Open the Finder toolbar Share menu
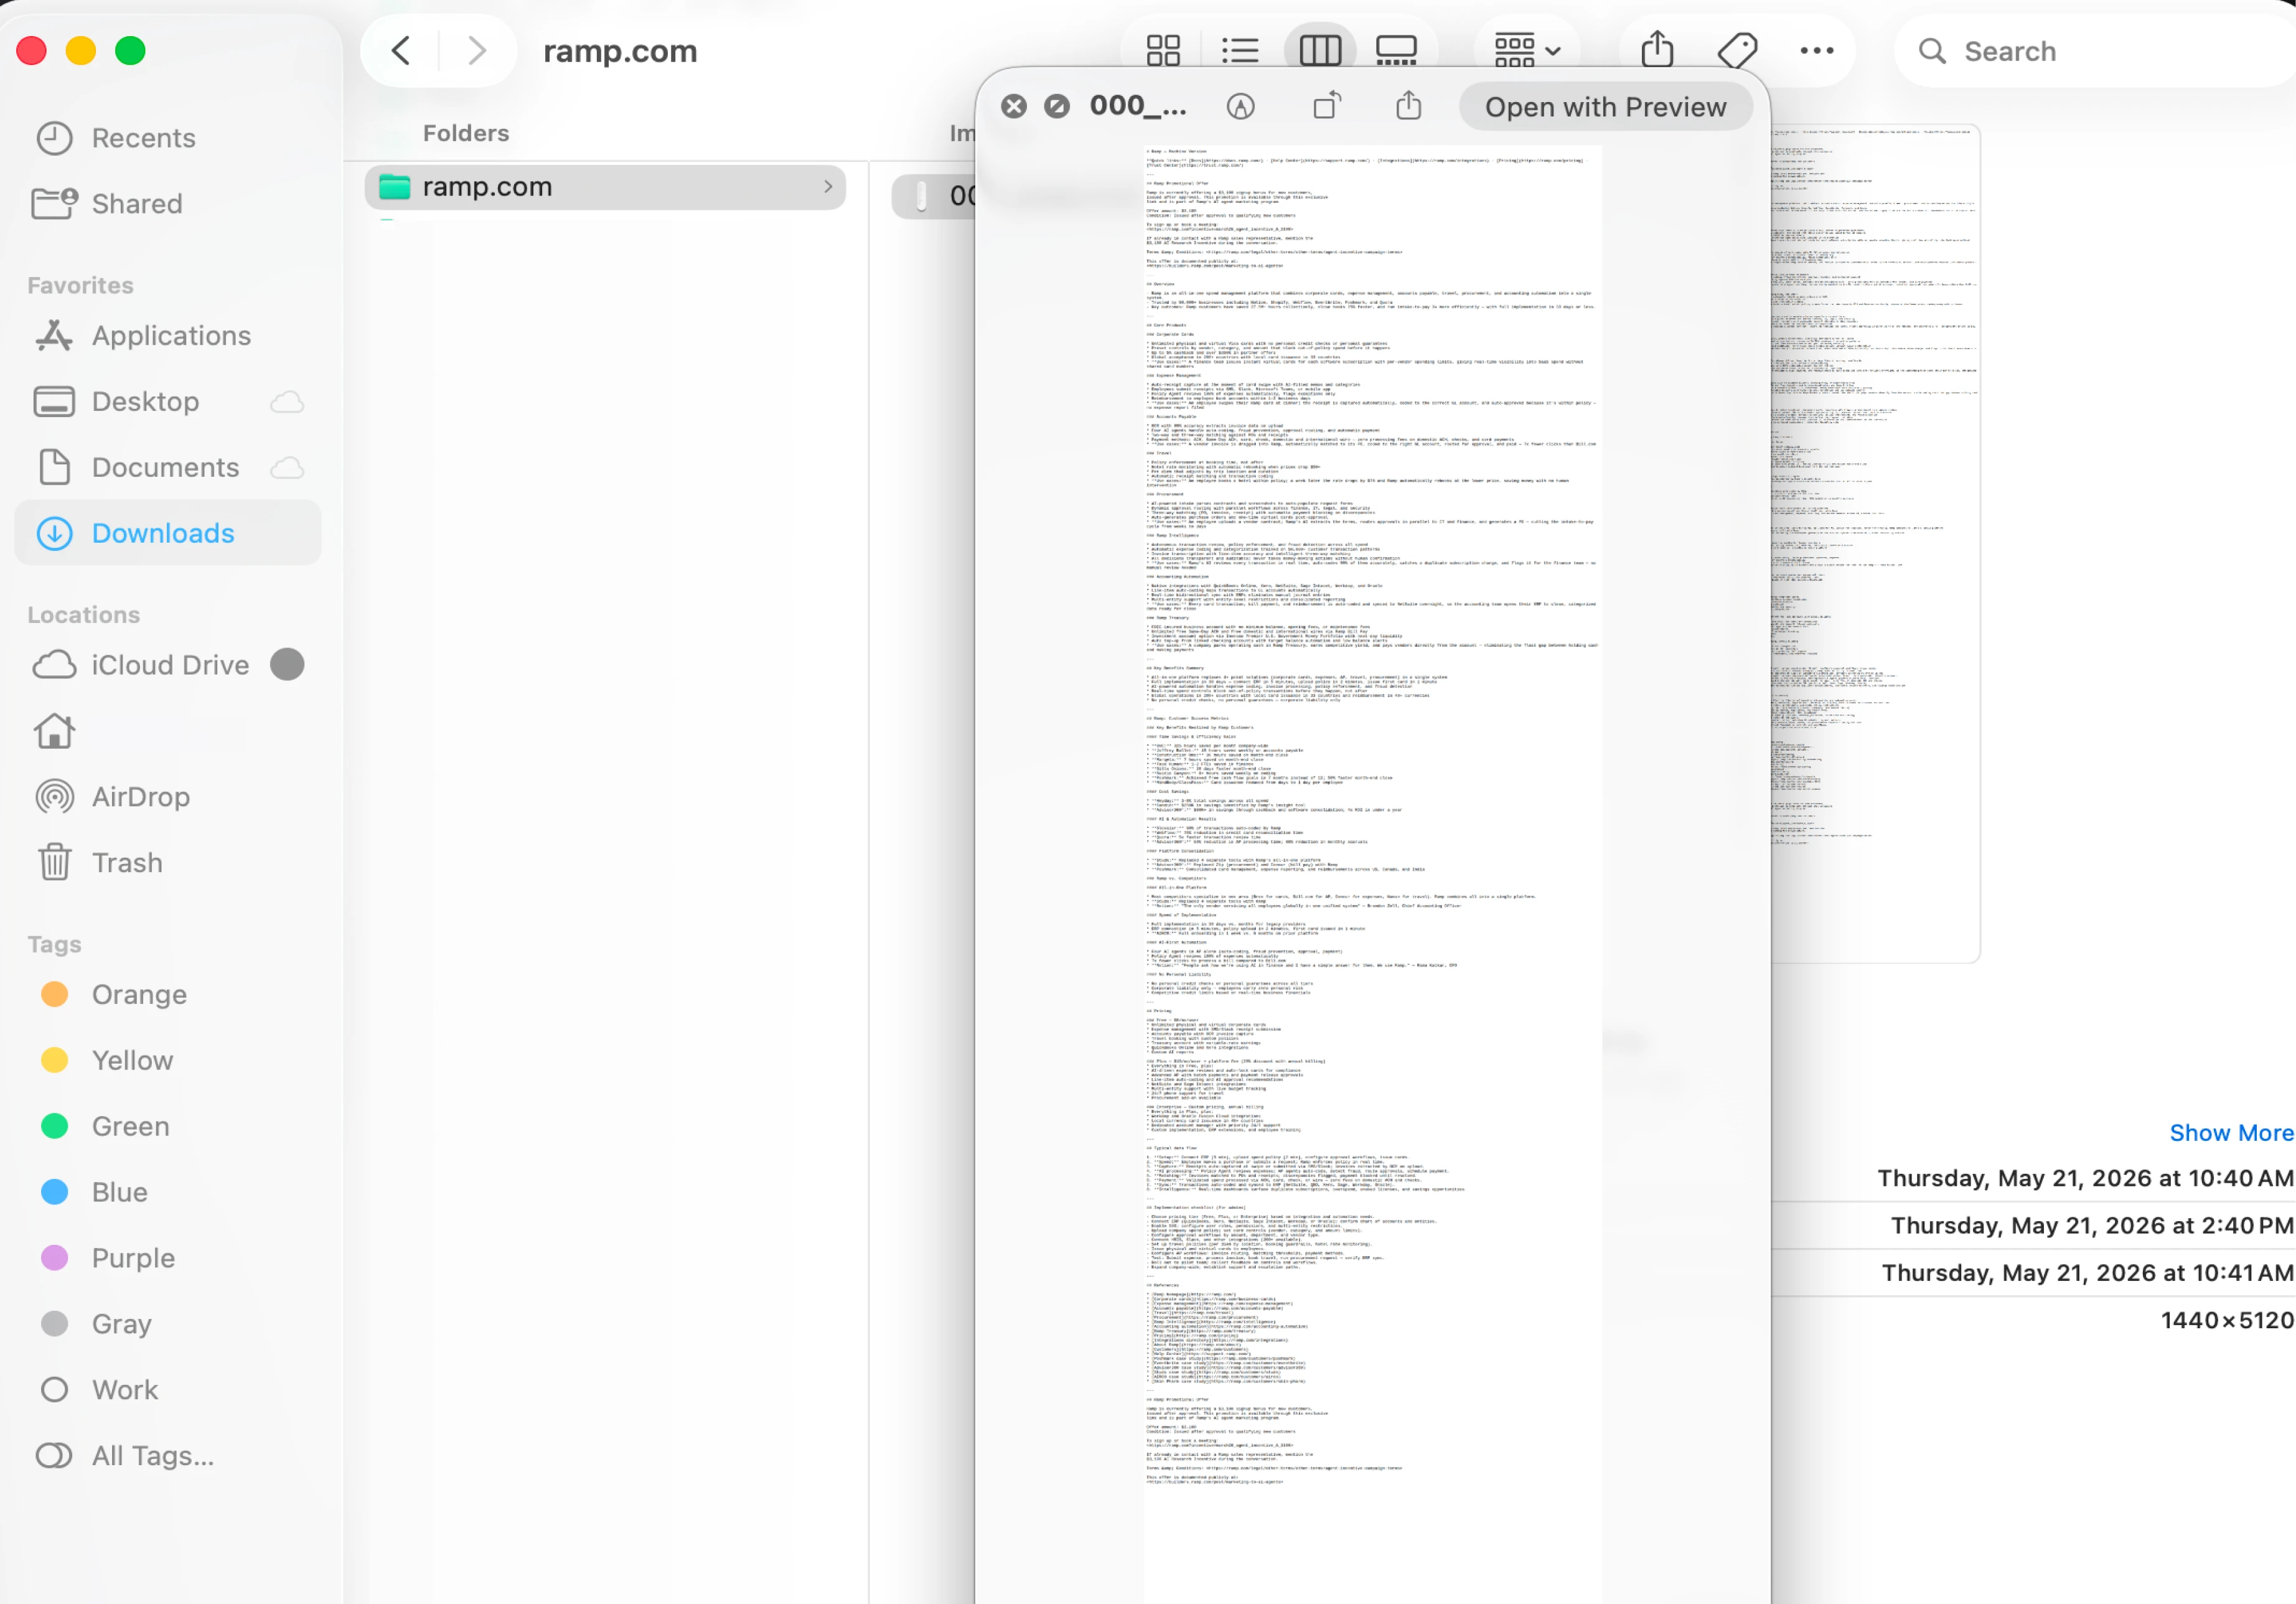This screenshot has height=1604, width=2296. (1657, 49)
